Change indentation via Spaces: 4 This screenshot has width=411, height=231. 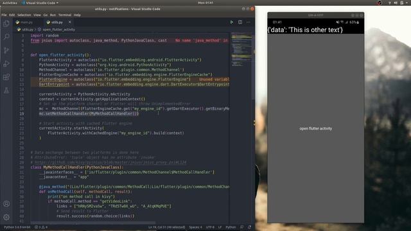[x=195, y=227]
